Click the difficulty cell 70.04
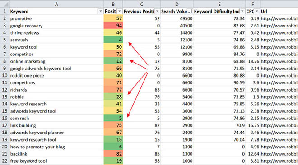 [219, 140]
